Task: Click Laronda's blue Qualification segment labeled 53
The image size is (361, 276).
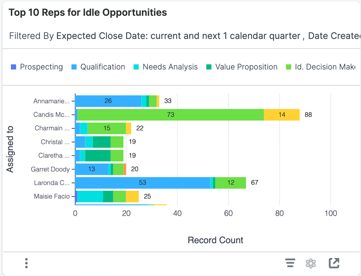Action: click(x=142, y=183)
